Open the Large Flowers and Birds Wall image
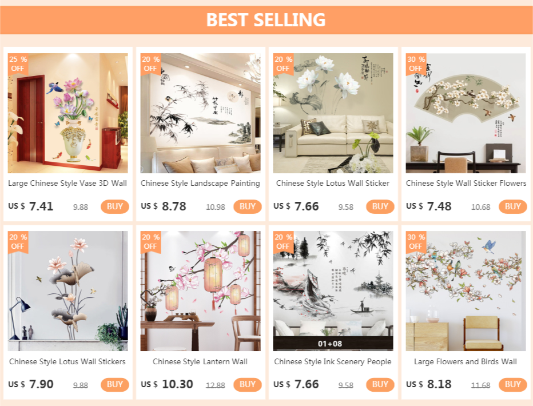Viewport: 533px width, 406px height. point(466,291)
